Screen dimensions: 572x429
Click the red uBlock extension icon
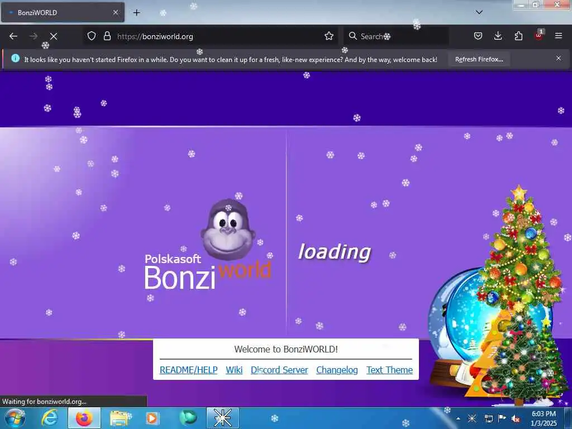click(x=539, y=35)
